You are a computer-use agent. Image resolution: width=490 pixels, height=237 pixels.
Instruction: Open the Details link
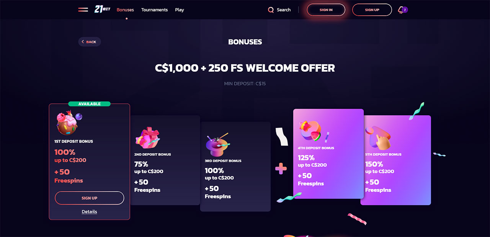(89, 212)
